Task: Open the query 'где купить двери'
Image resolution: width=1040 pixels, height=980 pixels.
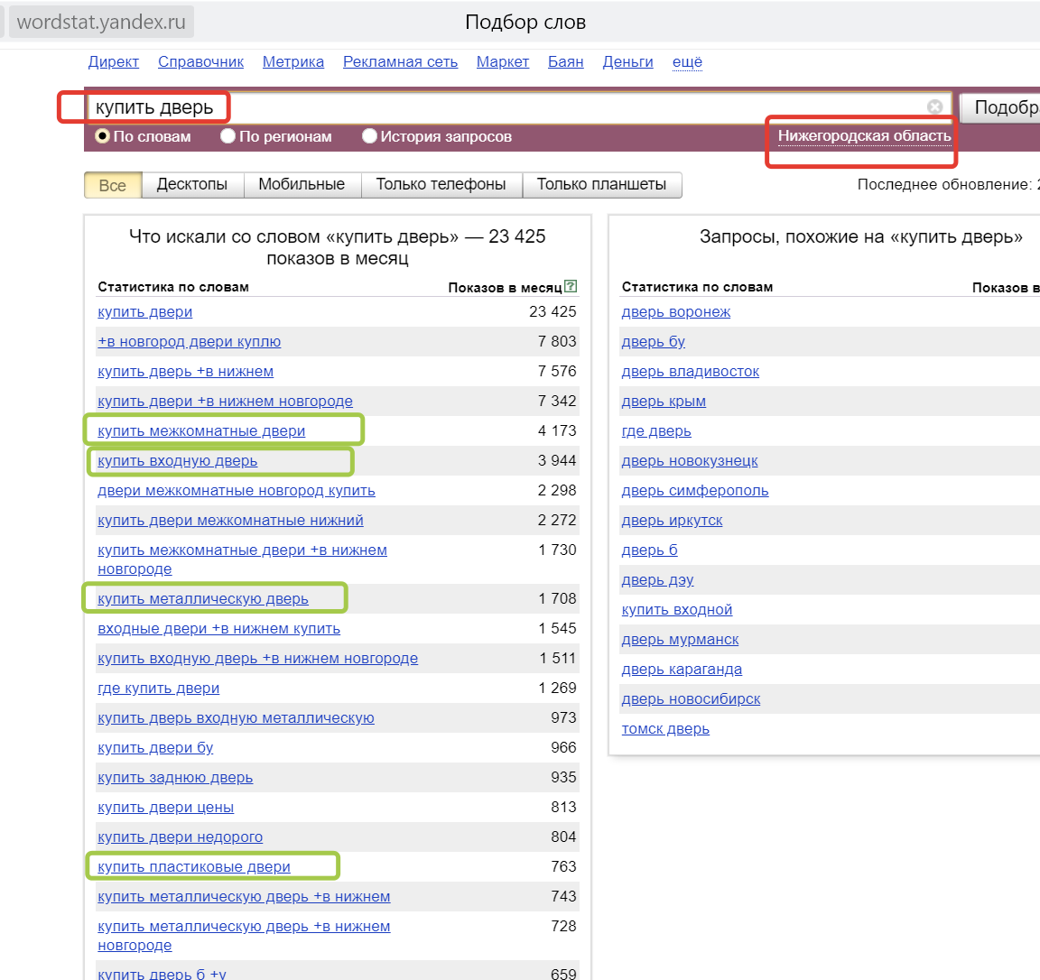Action: (x=159, y=689)
